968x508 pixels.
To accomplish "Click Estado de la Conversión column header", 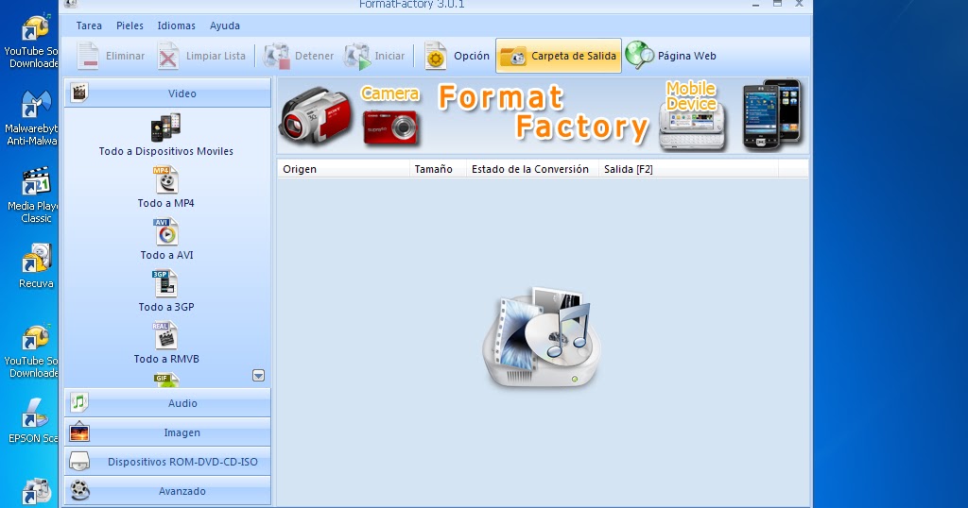I will pyautogui.click(x=532, y=169).
